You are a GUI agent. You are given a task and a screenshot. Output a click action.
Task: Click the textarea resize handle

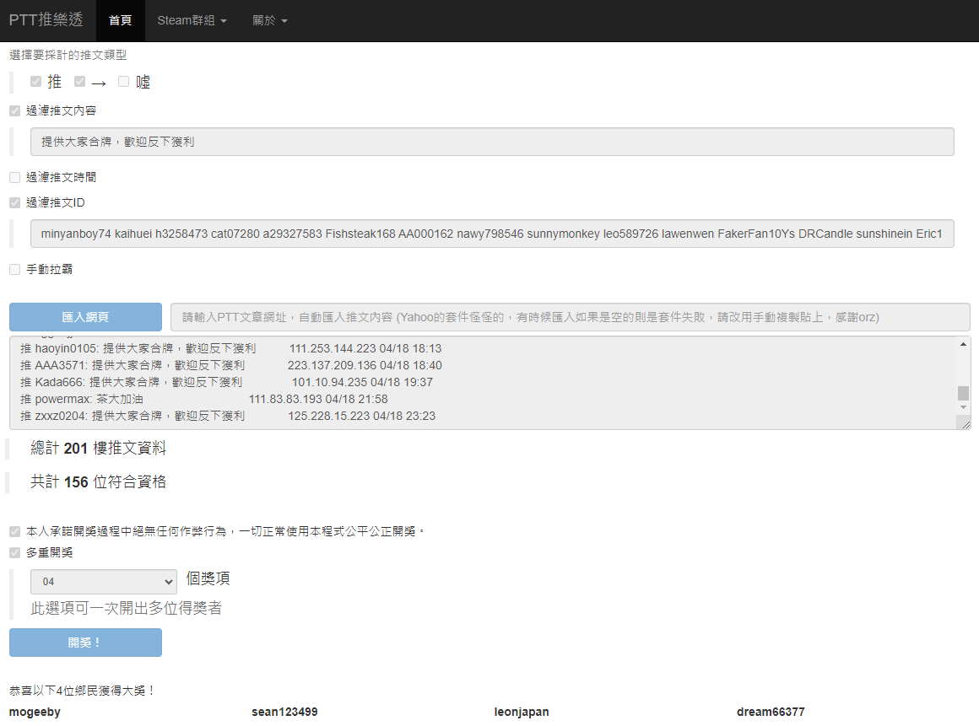[965, 424]
